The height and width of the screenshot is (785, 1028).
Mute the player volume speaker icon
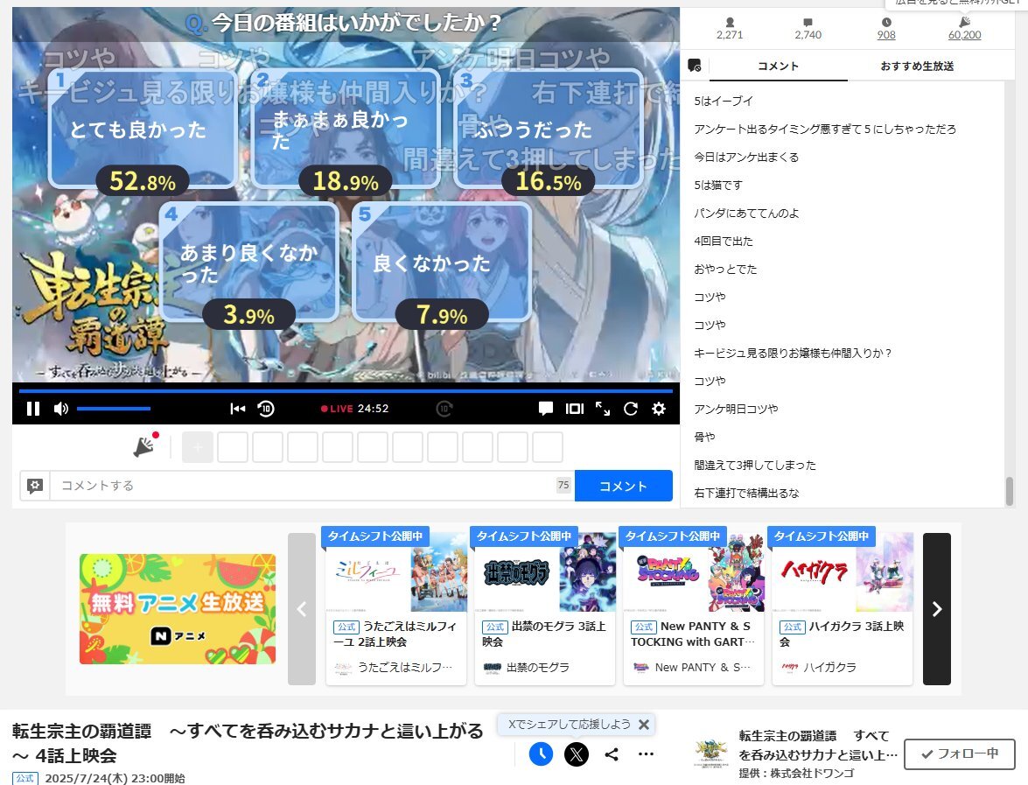tap(61, 409)
